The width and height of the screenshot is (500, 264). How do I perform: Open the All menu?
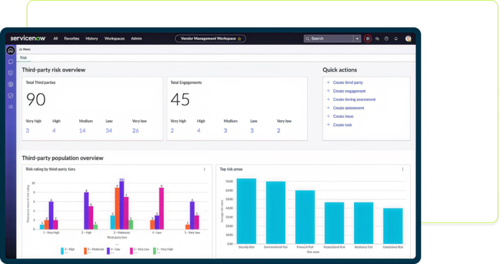(55, 38)
